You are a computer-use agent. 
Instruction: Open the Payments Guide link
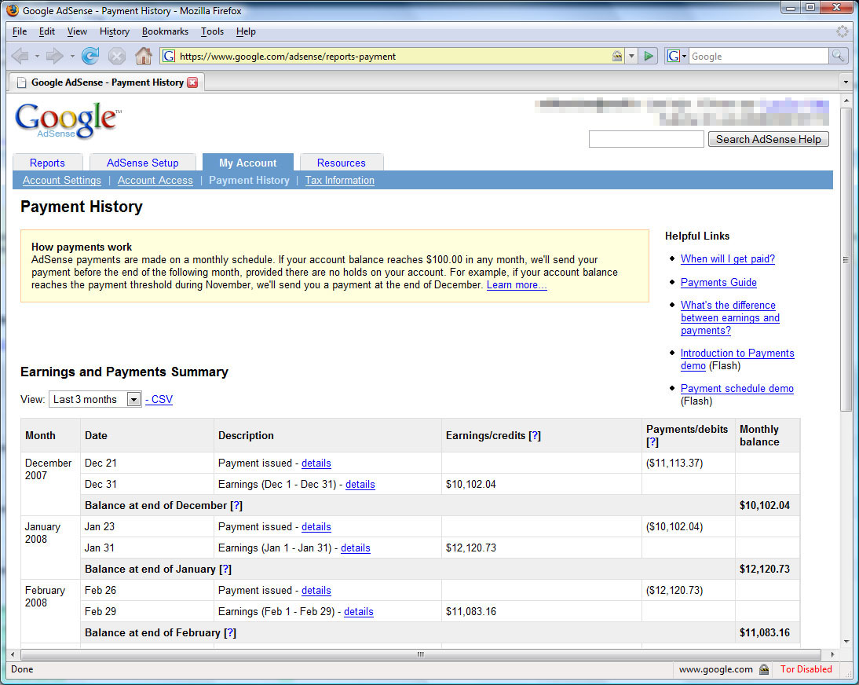click(718, 282)
